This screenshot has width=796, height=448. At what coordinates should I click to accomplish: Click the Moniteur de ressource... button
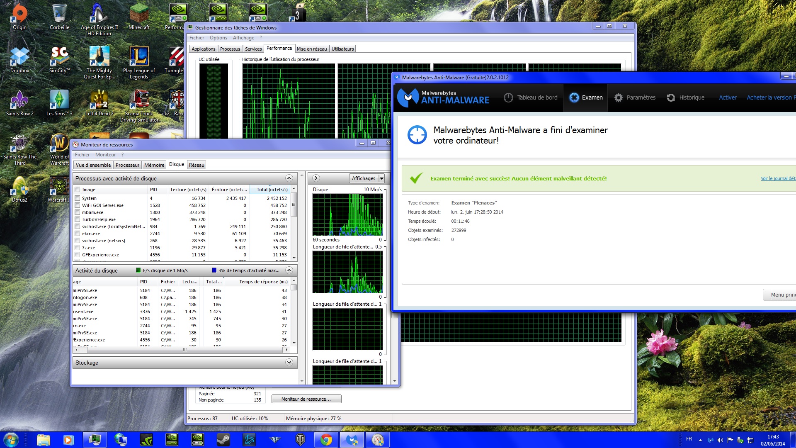click(306, 399)
